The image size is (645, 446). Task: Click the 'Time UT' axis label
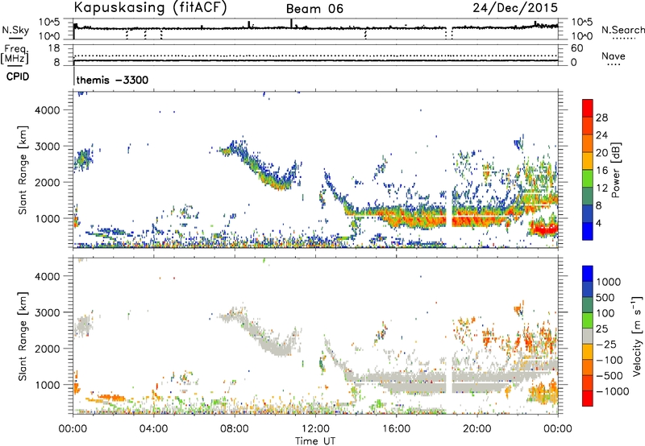click(315, 441)
